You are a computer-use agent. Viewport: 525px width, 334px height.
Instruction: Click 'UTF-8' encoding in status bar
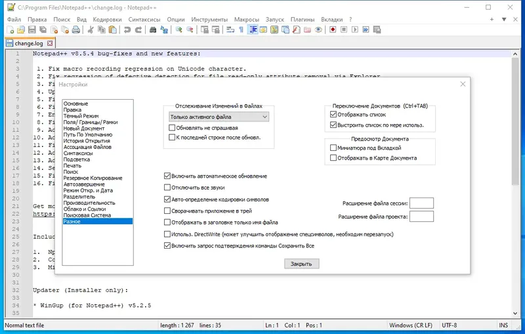(450, 325)
